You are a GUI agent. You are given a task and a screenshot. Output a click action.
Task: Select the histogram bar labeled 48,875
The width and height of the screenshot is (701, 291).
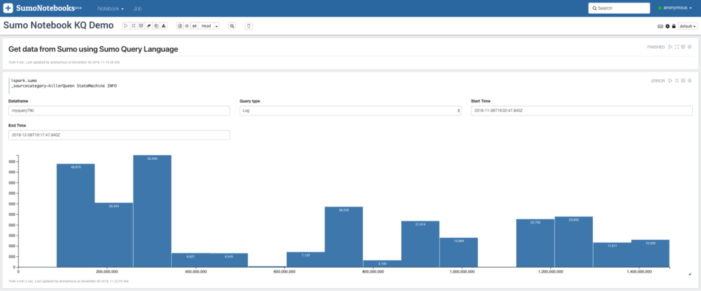75,216
